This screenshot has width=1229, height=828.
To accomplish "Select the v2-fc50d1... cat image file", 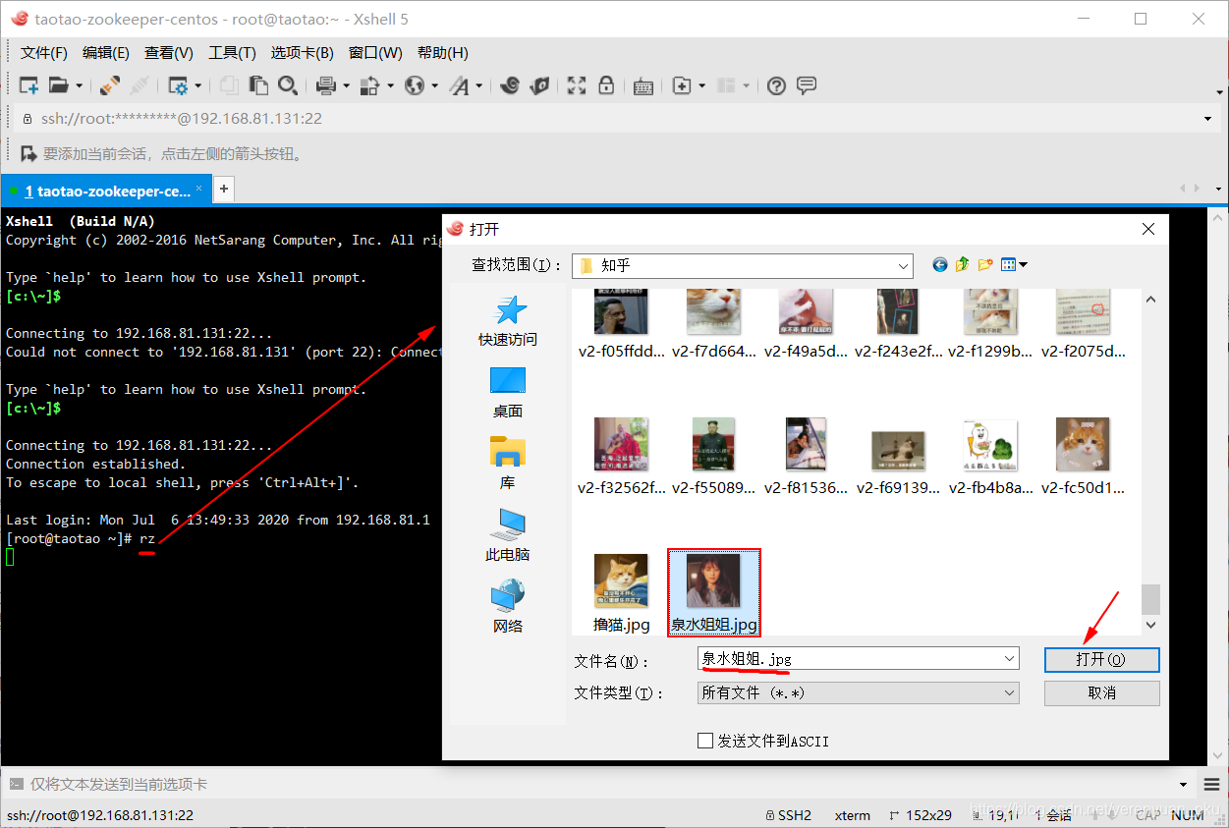I will tap(1083, 457).
